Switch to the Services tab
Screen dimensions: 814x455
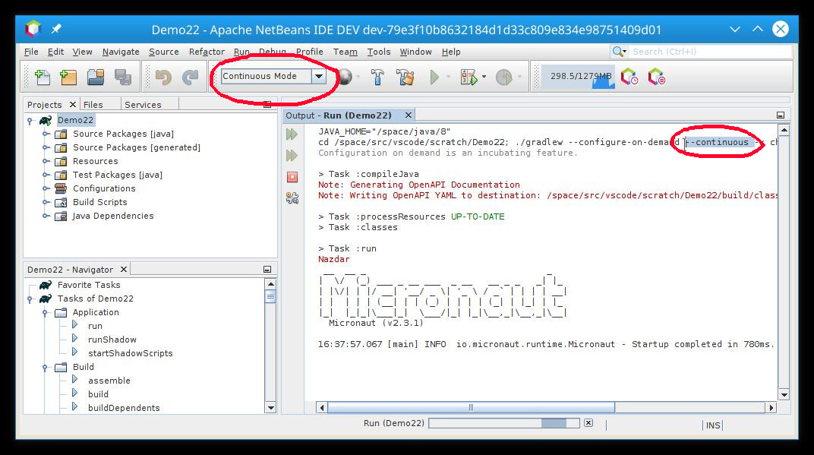[143, 104]
